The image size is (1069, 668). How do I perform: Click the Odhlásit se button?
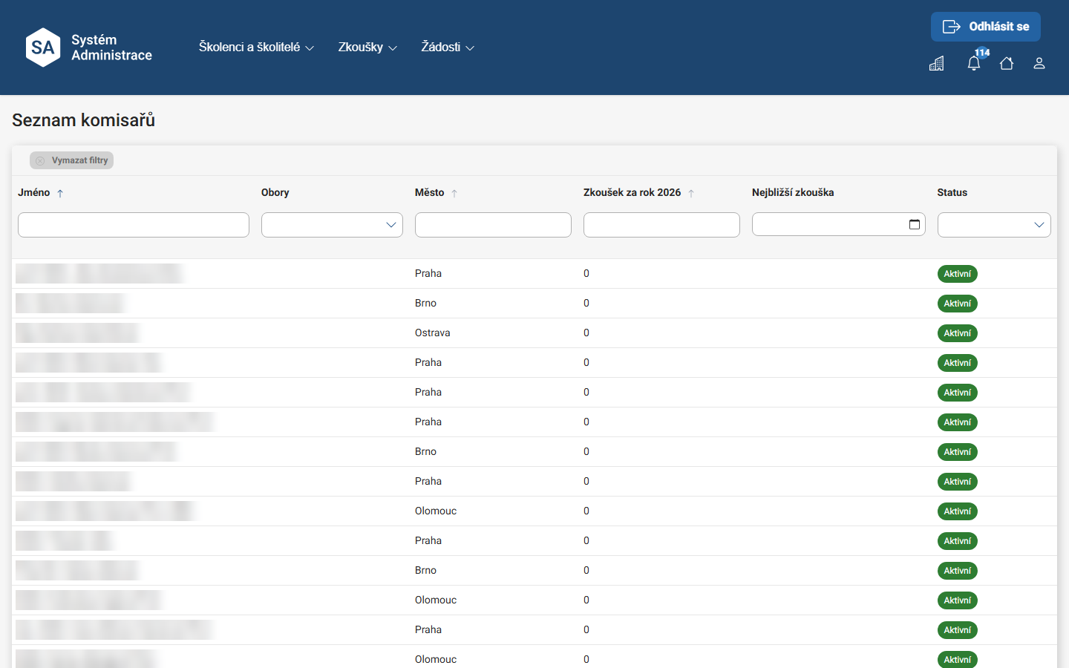986,27
